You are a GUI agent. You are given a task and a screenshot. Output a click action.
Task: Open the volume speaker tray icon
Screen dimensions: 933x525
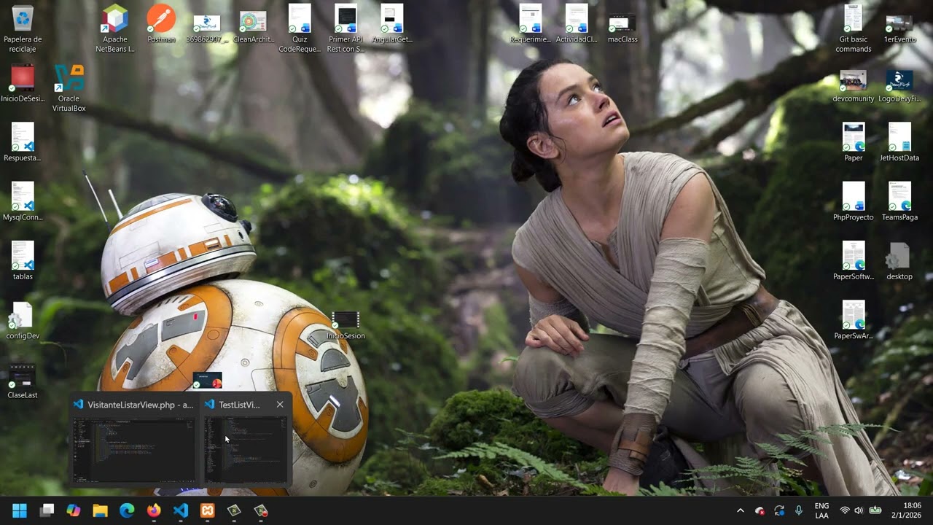(x=859, y=510)
